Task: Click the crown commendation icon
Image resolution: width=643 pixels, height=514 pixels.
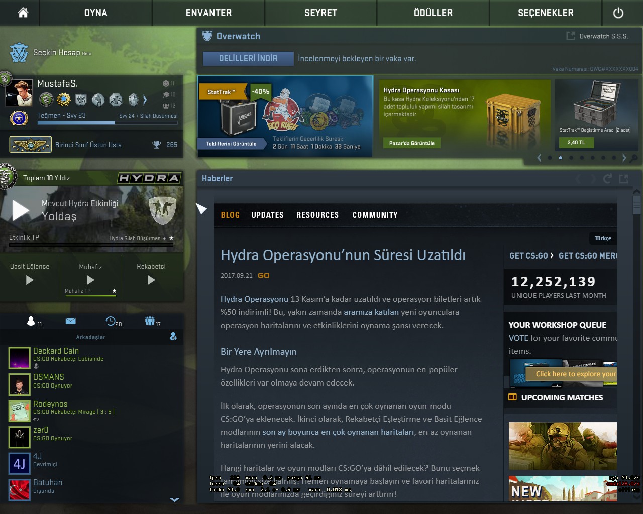Action: click(166, 105)
